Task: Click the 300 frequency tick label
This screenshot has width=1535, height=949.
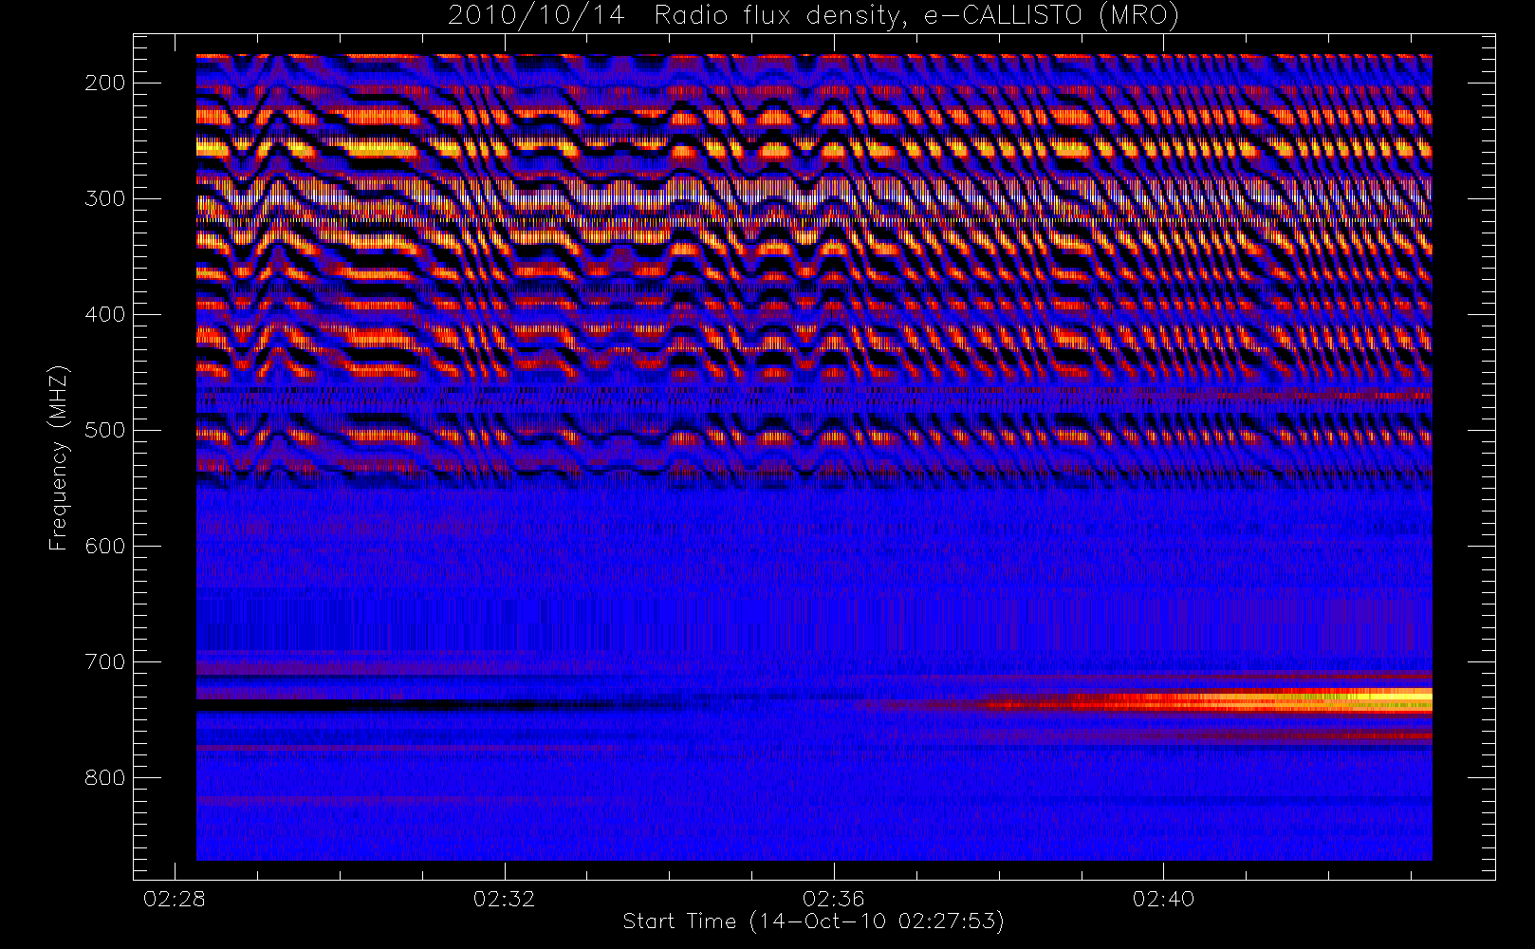Action: coord(105,198)
